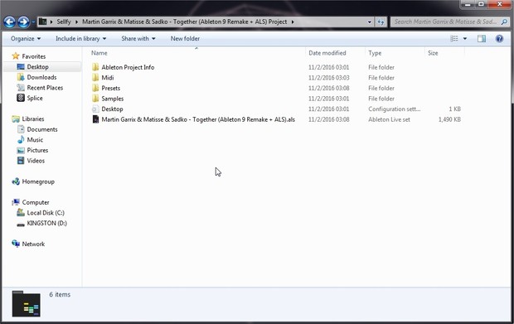Screen dimensions: 514x324
Task: Click the Back navigation arrow
Action: (x=9, y=22)
